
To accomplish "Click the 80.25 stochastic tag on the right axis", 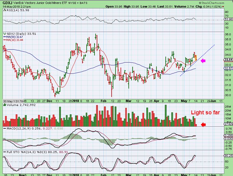I will point(228,156).
